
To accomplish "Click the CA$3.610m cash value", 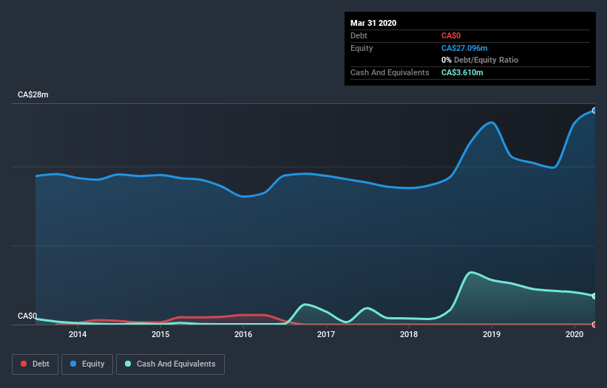I will (x=462, y=72).
